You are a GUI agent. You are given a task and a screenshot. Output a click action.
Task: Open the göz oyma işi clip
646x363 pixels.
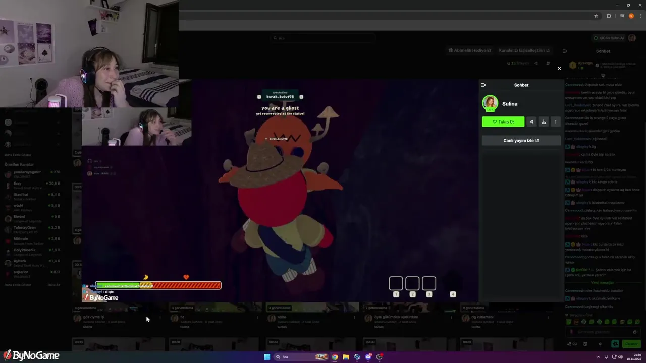(x=94, y=317)
